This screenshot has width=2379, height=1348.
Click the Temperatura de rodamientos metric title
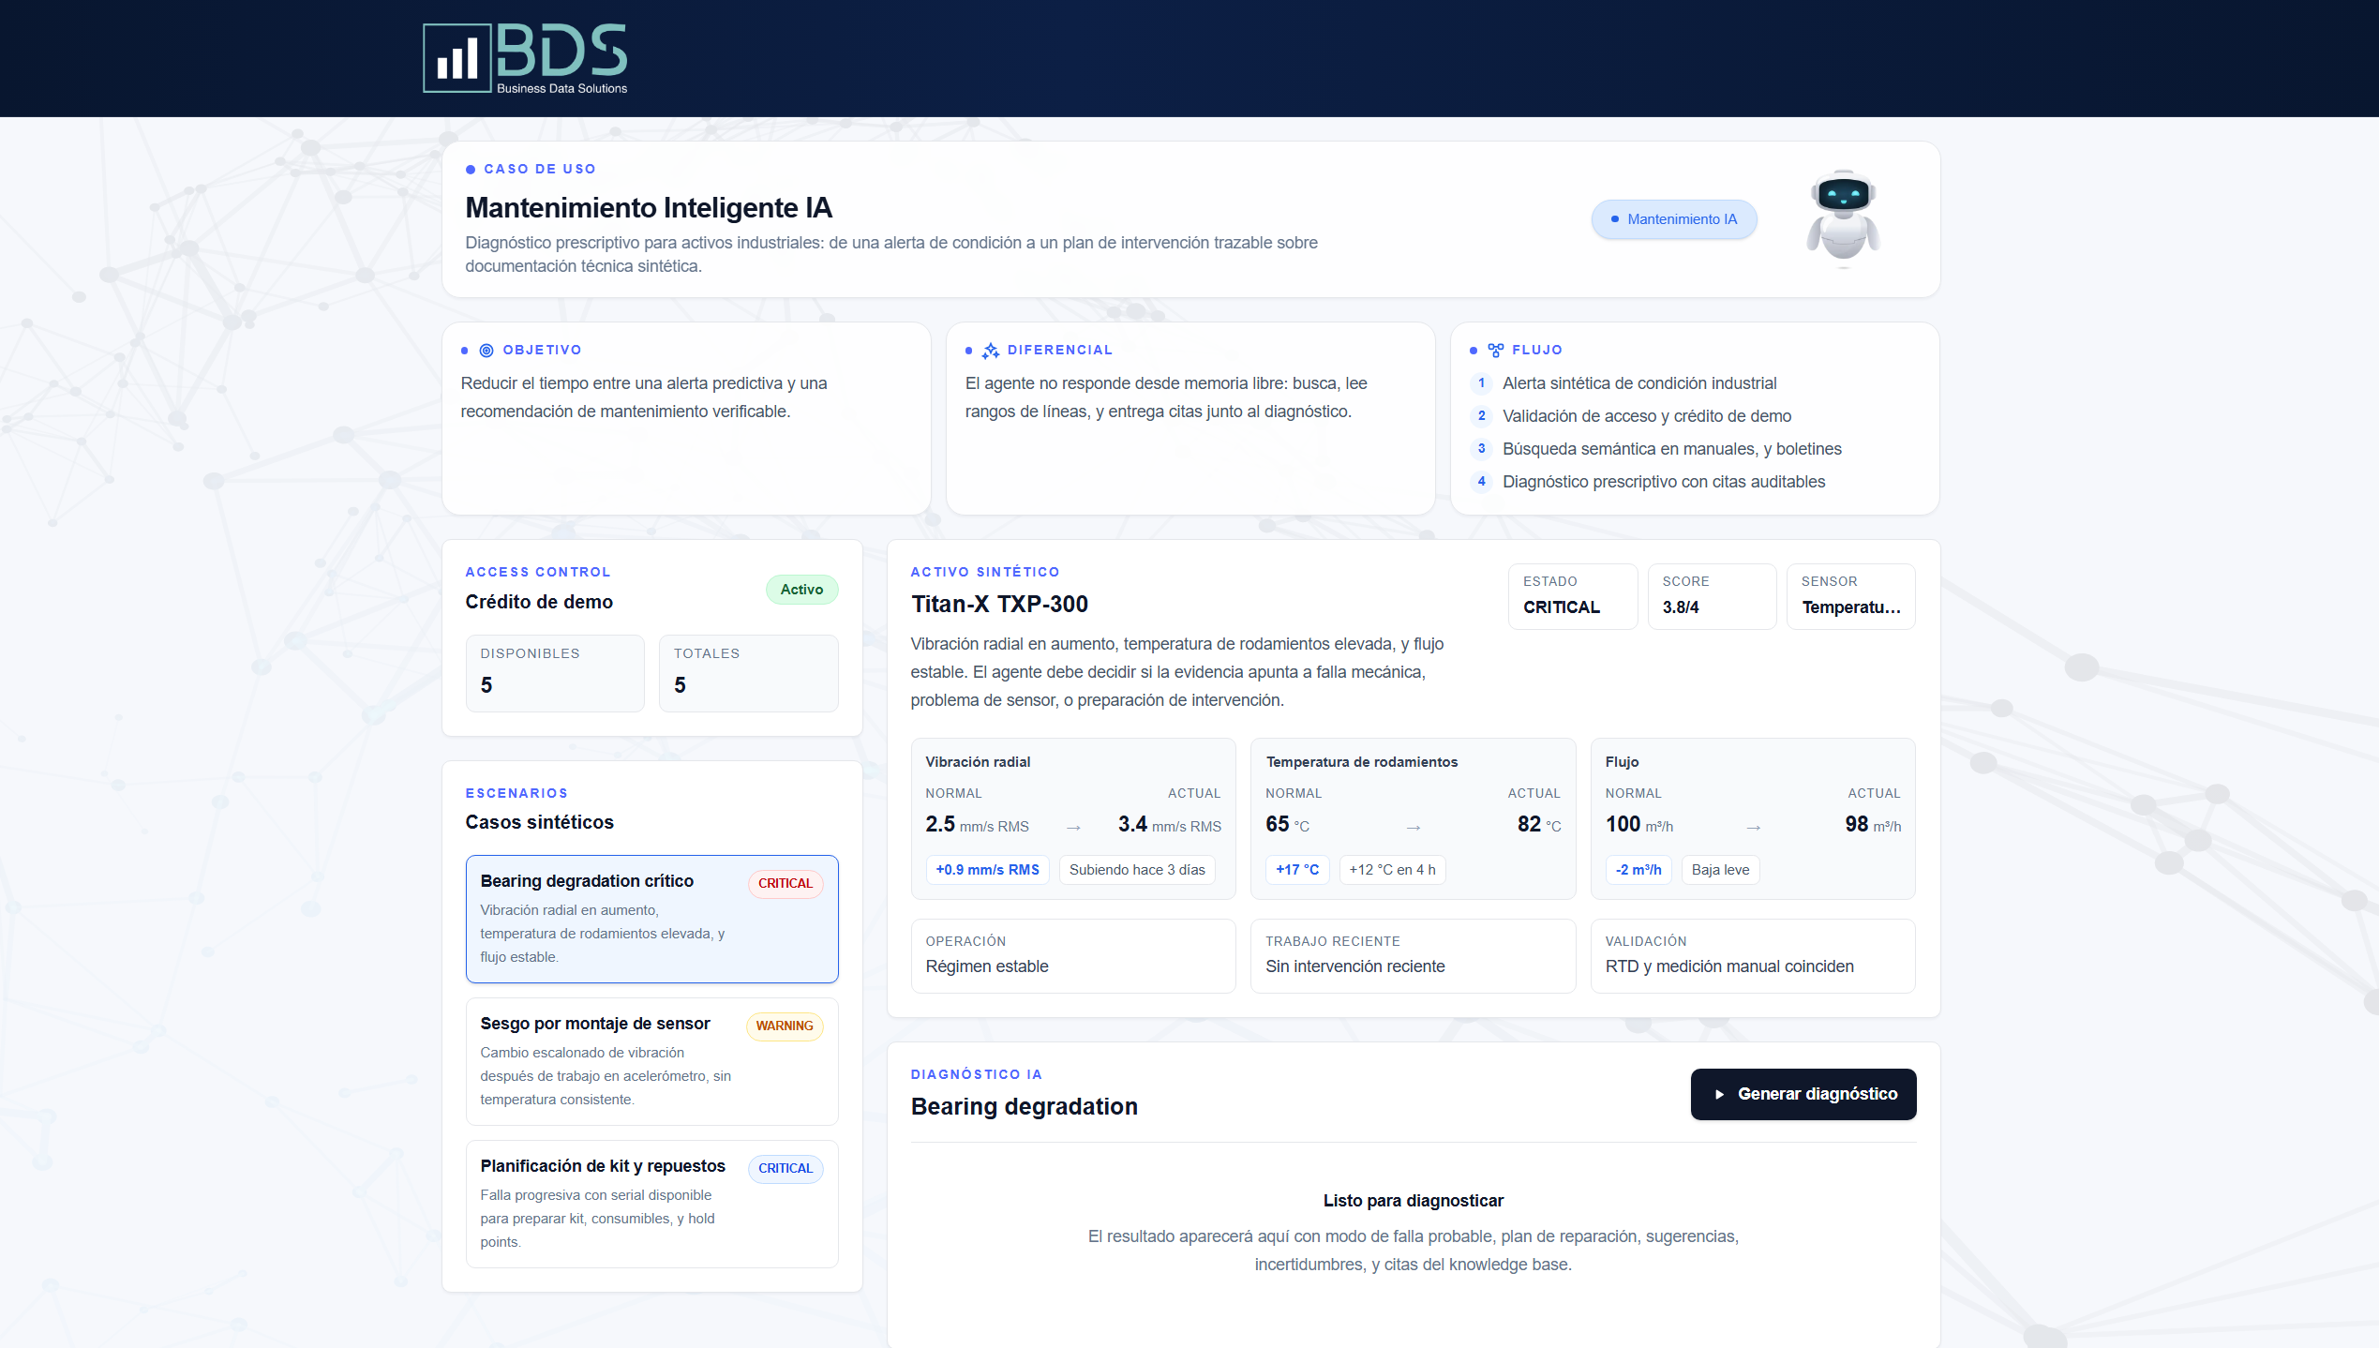[x=1362, y=762]
